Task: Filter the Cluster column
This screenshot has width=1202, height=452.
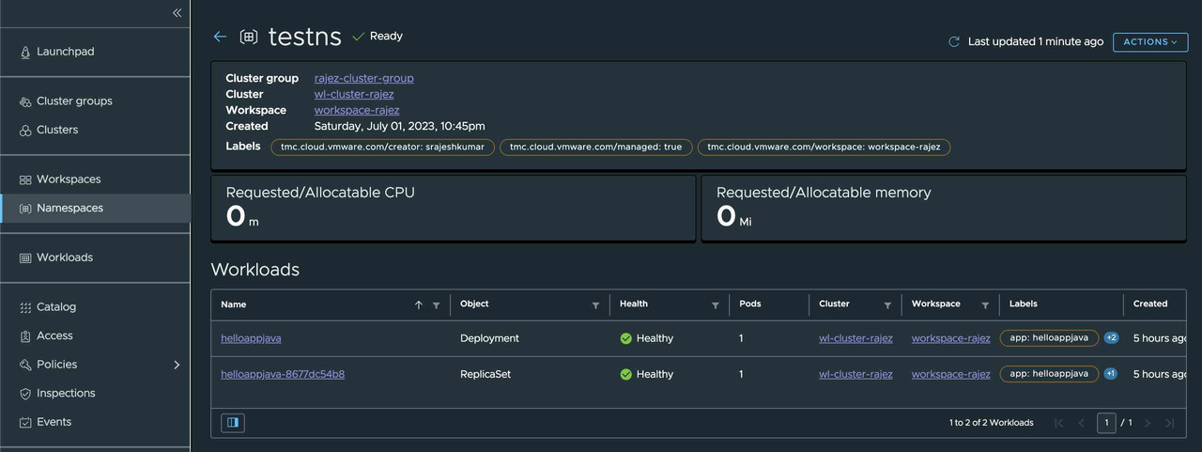Action: (887, 305)
